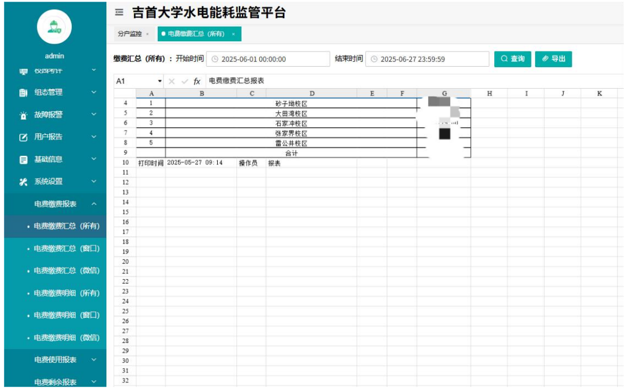The height and width of the screenshot is (391, 634).
Task: Click the 用户报告 edit icon
Action: (23, 137)
